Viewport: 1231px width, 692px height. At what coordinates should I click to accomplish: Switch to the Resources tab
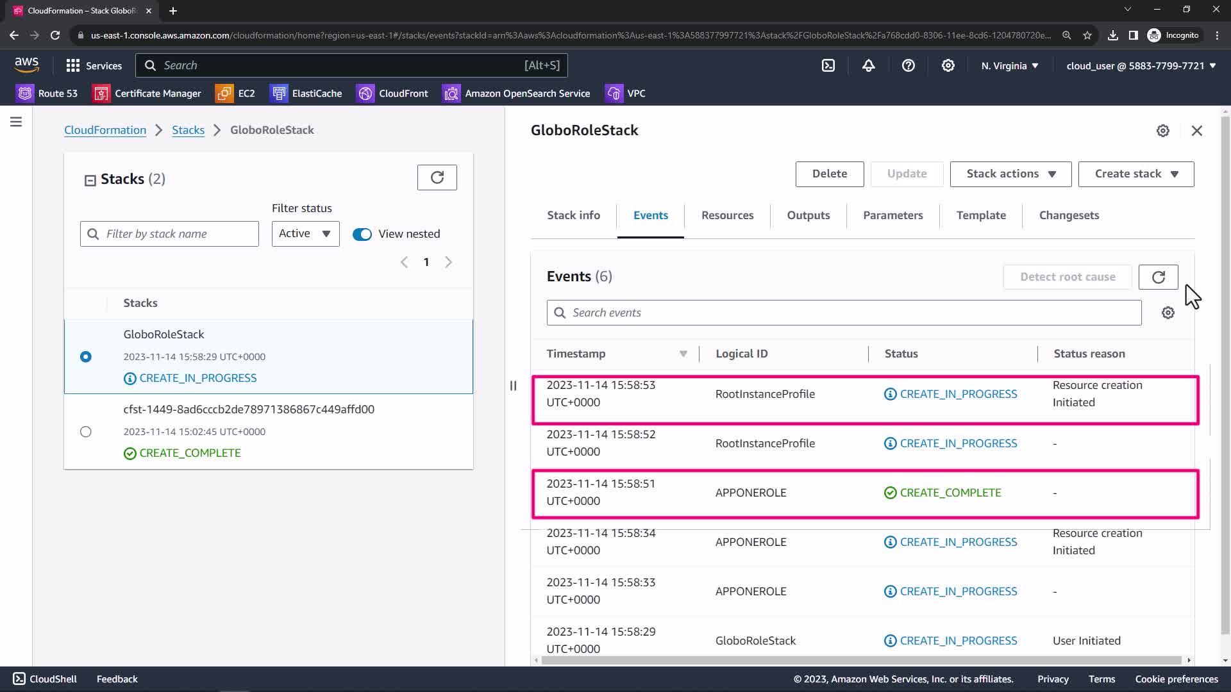727,215
